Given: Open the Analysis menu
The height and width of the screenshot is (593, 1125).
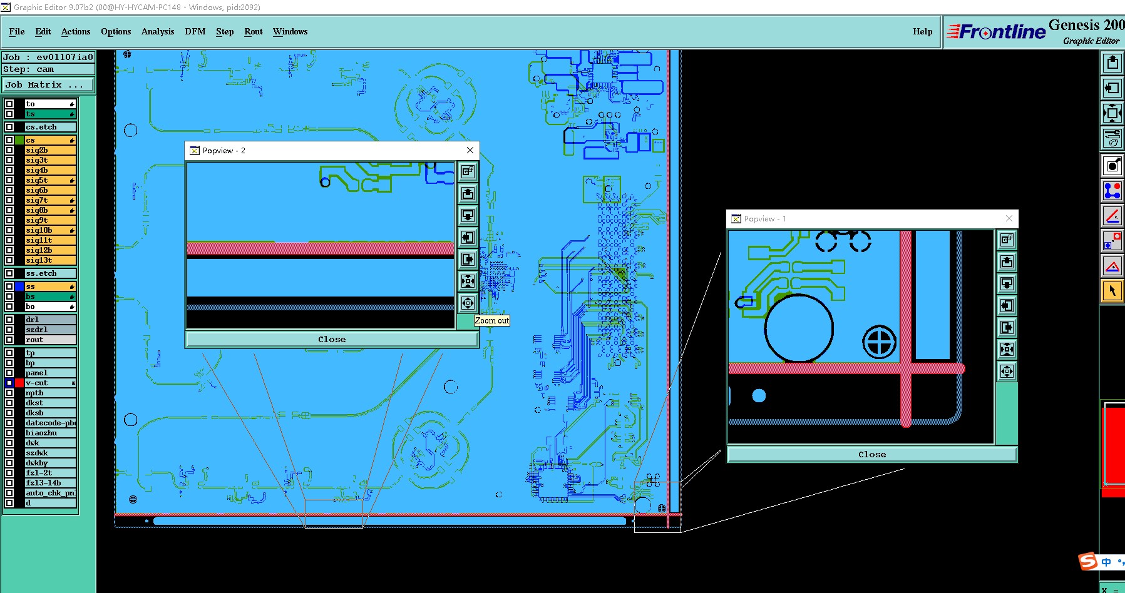Looking at the screenshot, I should tap(158, 31).
